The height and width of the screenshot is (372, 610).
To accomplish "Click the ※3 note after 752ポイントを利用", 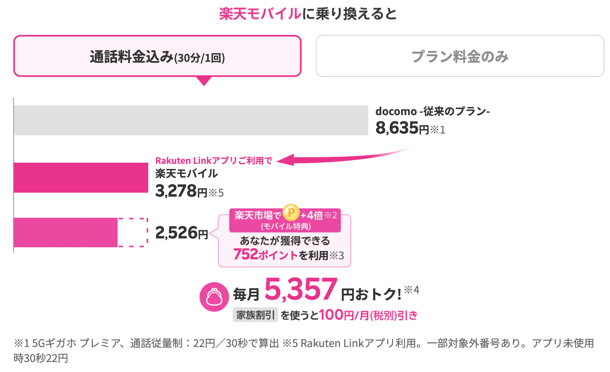I will [337, 256].
